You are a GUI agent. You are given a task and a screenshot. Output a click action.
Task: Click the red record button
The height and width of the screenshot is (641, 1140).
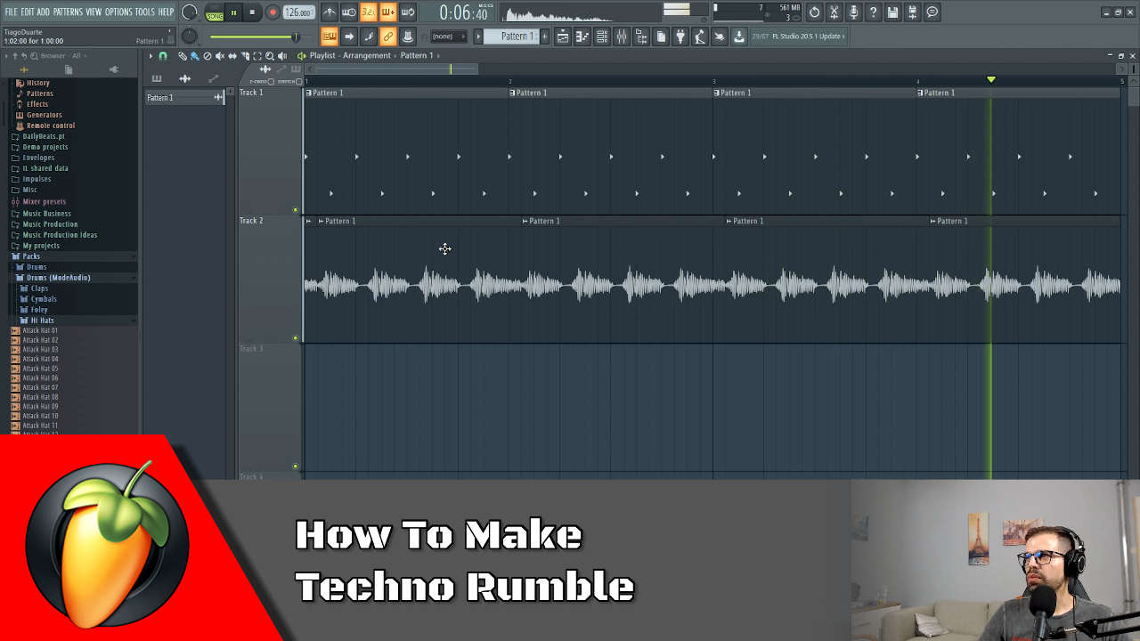[273, 12]
